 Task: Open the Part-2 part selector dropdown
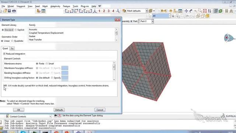click(x=153, y=21)
